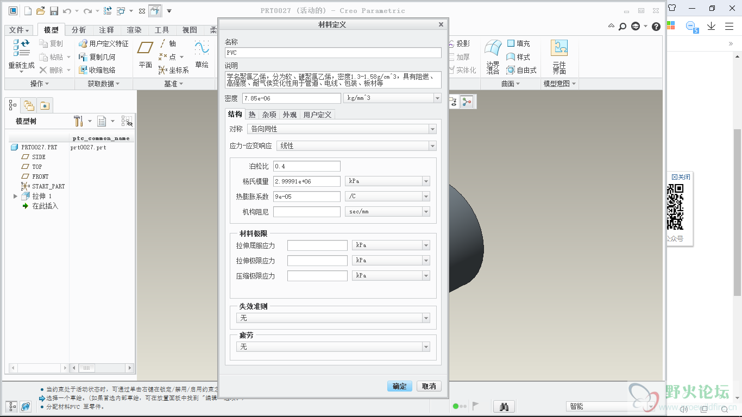
Task: Click the 密度 value field
Action: coord(292,98)
